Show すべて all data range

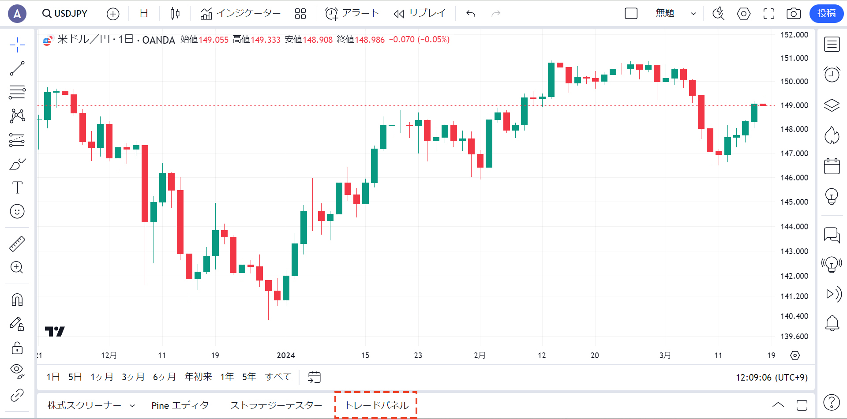tap(278, 377)
